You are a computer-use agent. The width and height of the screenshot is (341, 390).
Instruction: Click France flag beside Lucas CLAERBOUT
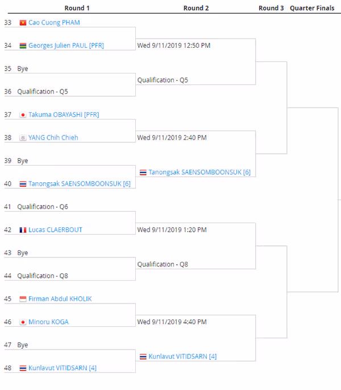point(23,230)
